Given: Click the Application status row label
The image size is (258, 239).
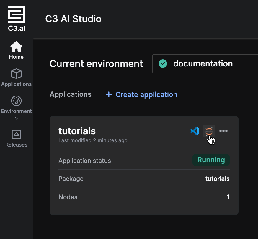Looking at the screenshot, I should pos(85,161).
